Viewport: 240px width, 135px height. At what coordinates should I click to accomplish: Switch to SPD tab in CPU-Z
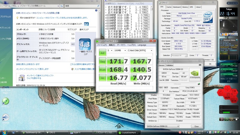(191, 7)
